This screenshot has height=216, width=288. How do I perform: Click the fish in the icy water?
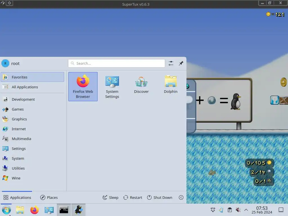point(212,172)
